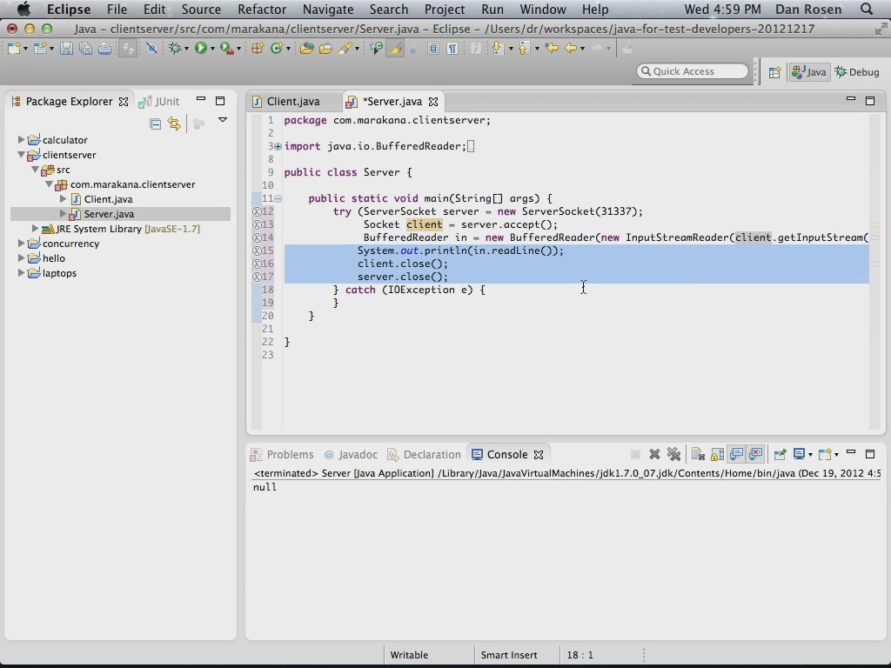Image resolution: width=891 pixels, height=668 pixels.
Task: Go to Last Edit Location icon
Action: (x=551, y=49)
